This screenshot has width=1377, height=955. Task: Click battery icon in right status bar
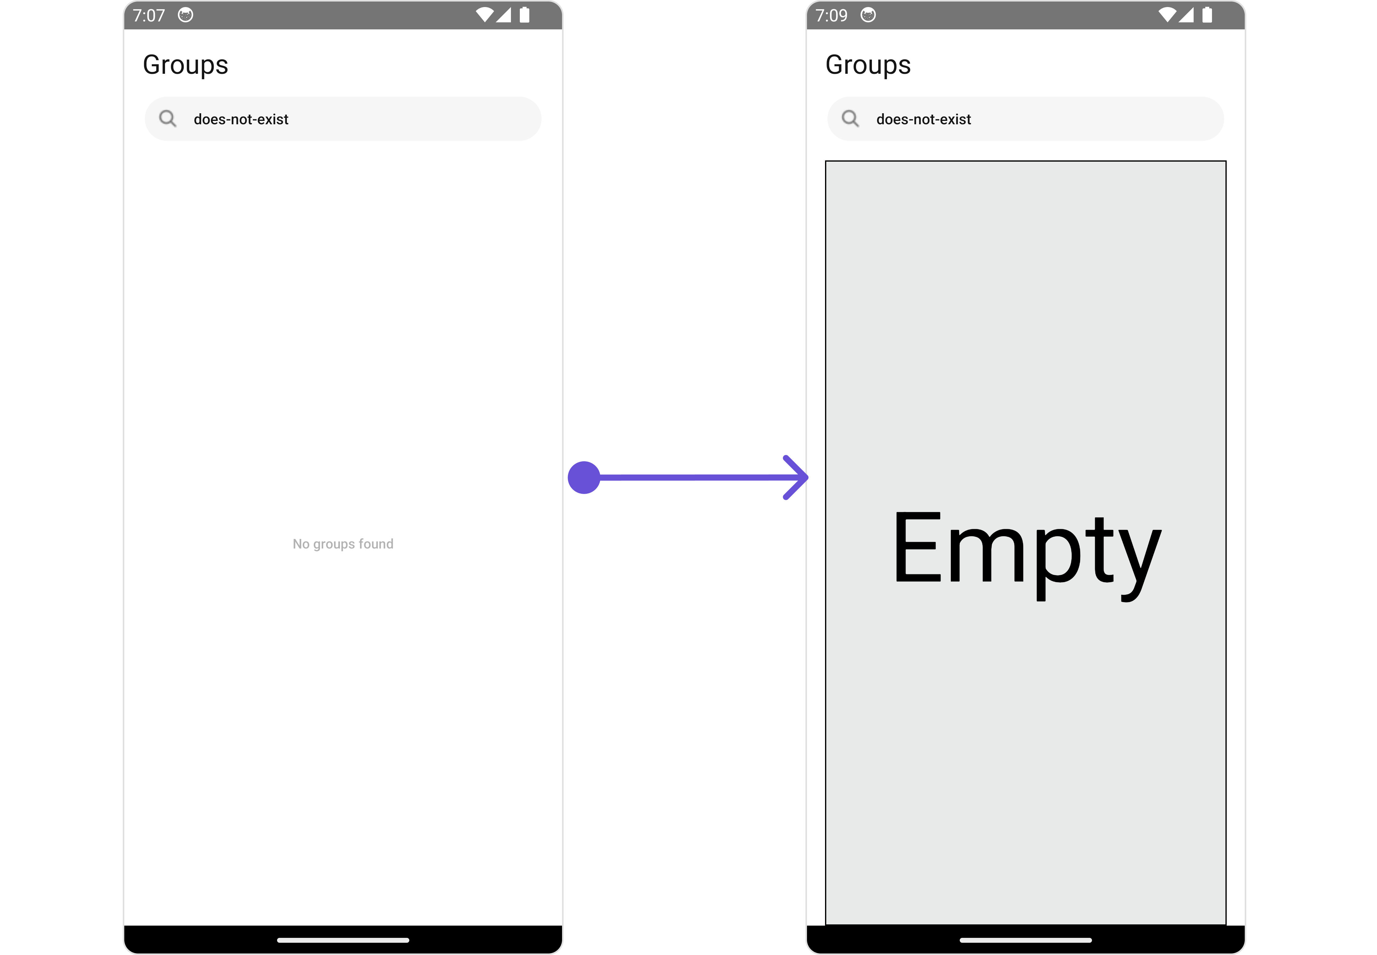pos(1207,15)
